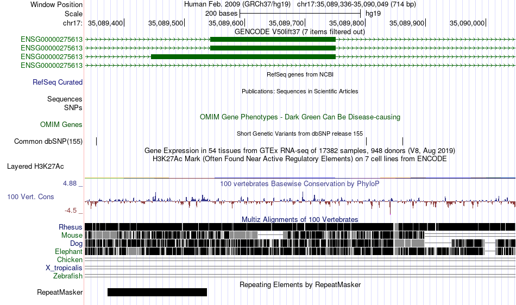Open OMIM Gene Phenotypes track title
This screenshot has height=305, width=516.
(300, 117)
